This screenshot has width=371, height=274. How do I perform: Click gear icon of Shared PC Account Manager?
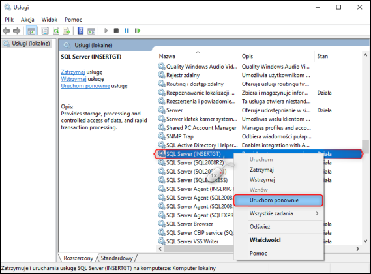(x=162, y=128)
